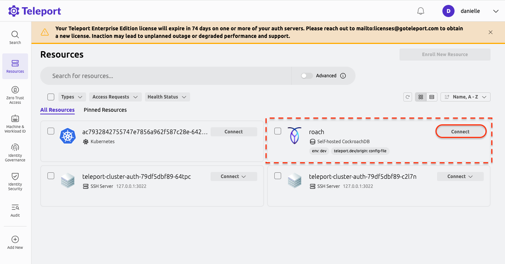This screenshot has height=264, width=505.
Task: Open the Zero Trust Access section
Action: 15,94
